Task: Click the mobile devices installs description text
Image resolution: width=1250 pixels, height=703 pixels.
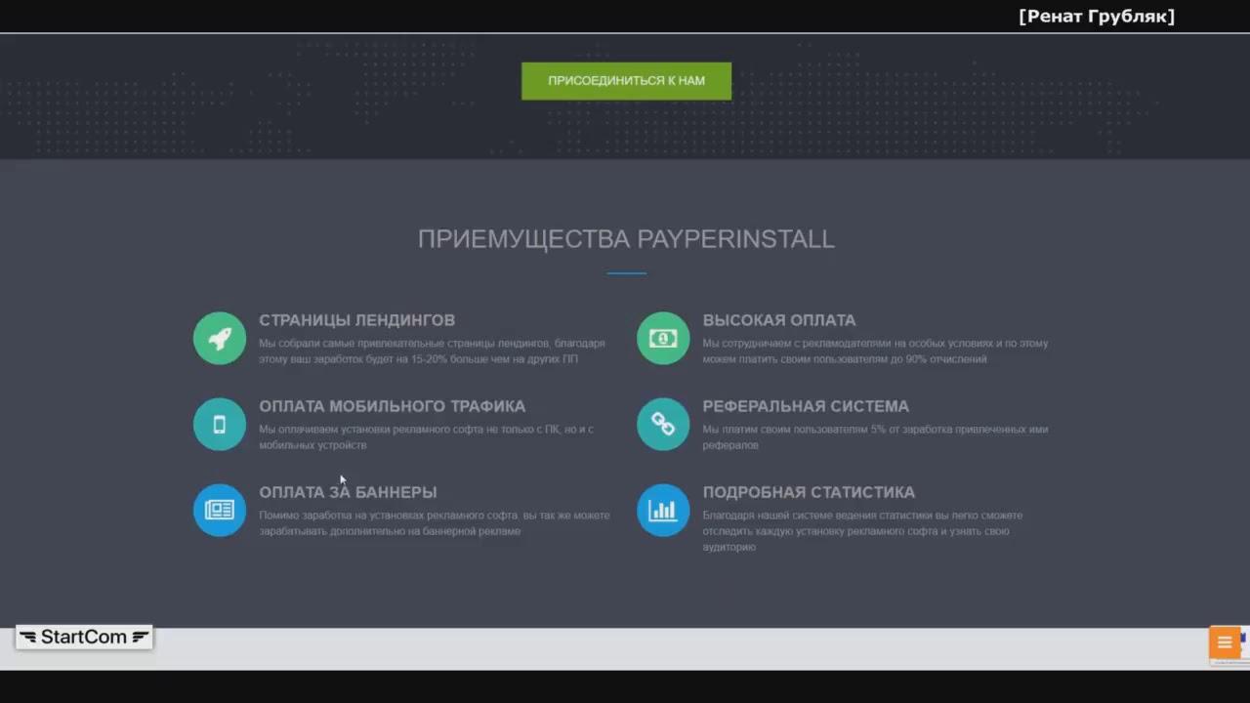Action: [426, 437]
